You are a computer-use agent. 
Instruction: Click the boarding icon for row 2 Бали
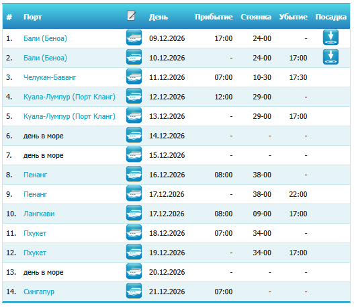[330, 57]
